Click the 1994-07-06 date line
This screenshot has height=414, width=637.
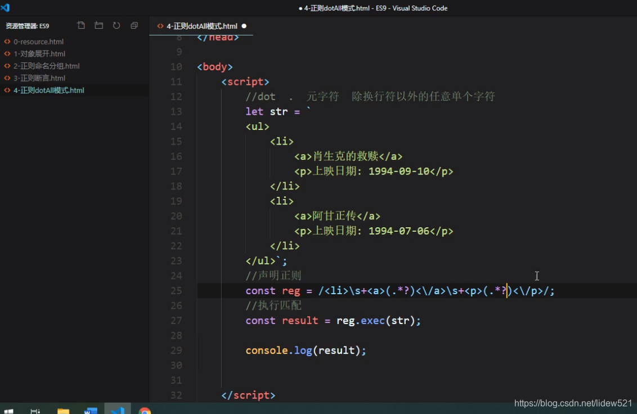coord(374,231)
